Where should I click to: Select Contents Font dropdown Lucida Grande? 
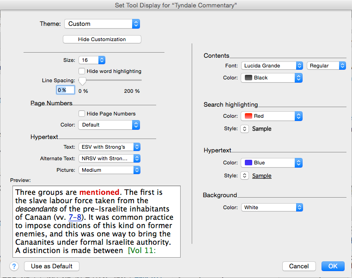click(272, 66)
